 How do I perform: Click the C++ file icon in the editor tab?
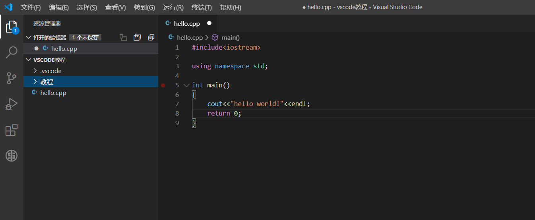tap(168, 23)
